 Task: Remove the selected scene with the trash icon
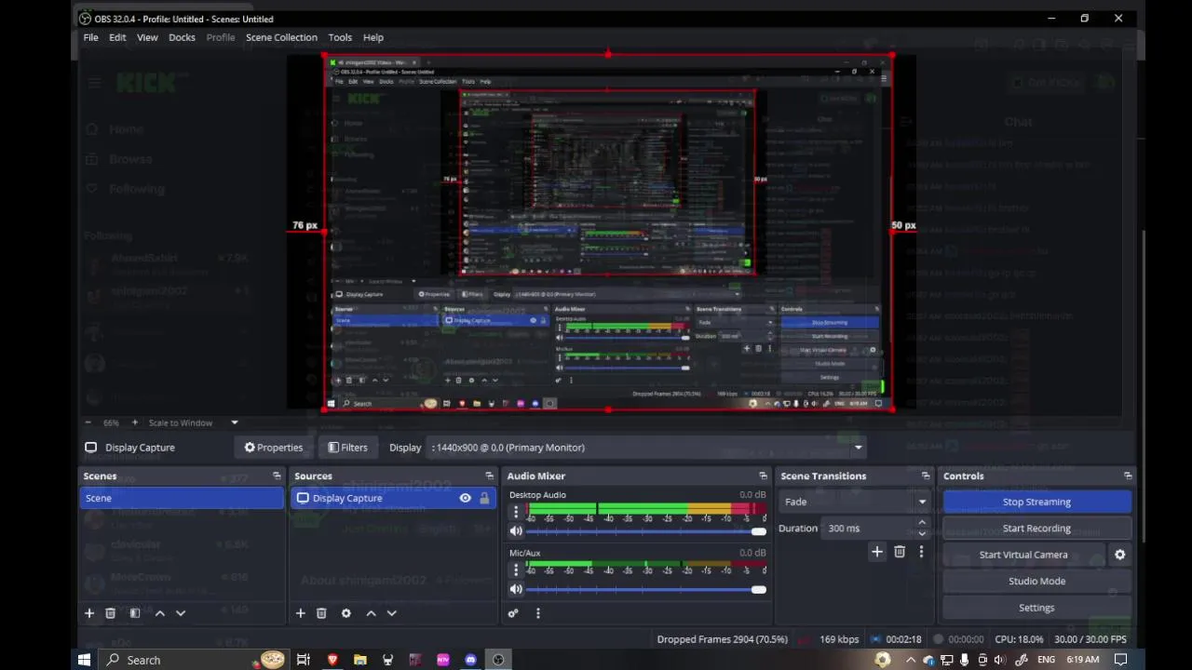[x=110, y=613]
